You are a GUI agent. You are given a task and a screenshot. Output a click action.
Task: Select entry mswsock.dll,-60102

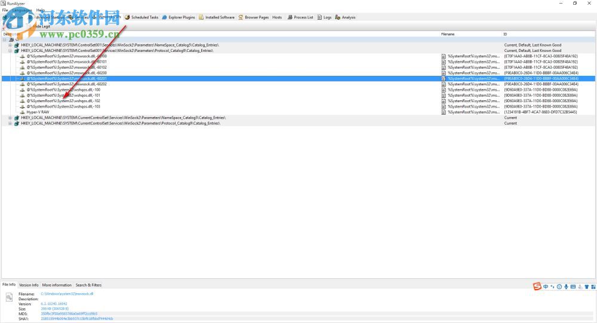point(67,67)
